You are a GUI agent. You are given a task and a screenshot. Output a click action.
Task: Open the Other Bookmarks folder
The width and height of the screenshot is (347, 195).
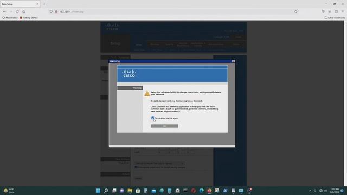(335, 18)
